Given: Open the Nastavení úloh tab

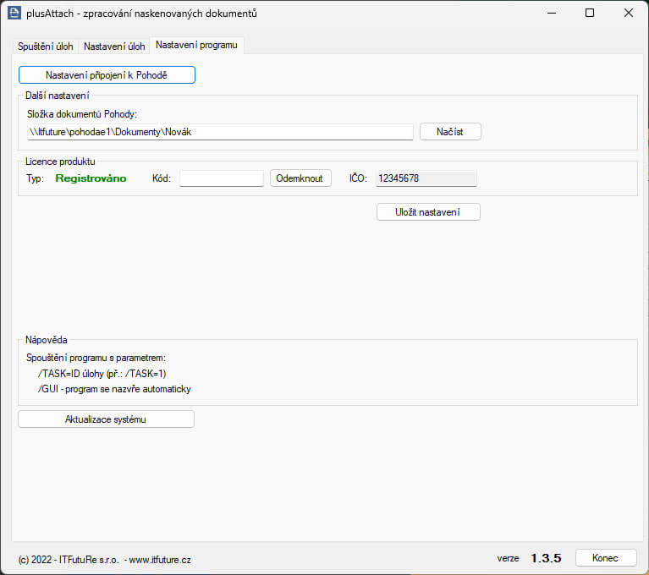Looking at the screenshot, I should click(x=114, y=46).
